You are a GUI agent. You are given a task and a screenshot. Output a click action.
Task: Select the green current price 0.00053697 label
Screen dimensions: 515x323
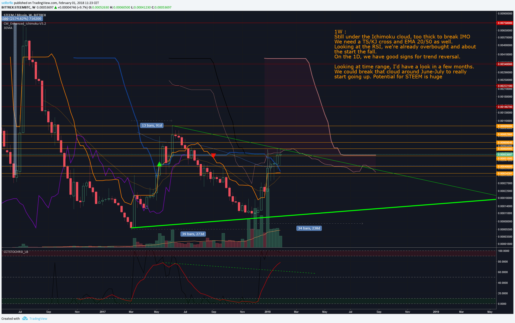pos(505,155)
